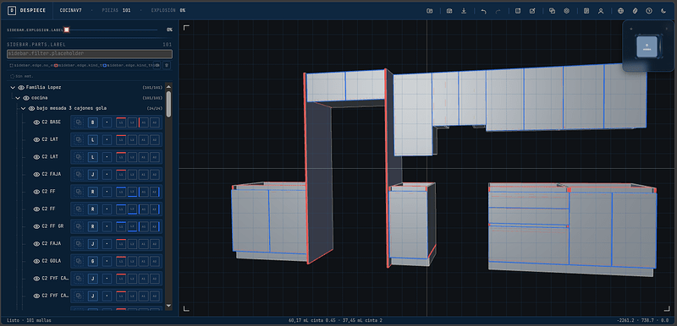Select the C2 FF GR part name

tap(52, 226)
